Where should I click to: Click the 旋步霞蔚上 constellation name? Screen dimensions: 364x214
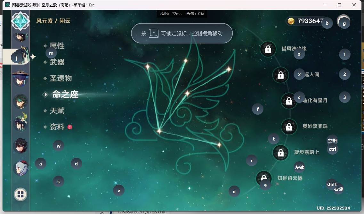[307, 152]
